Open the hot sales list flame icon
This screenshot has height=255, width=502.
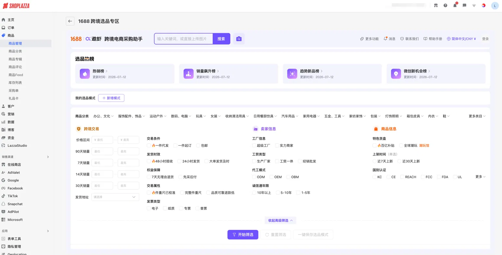[85, 74]
